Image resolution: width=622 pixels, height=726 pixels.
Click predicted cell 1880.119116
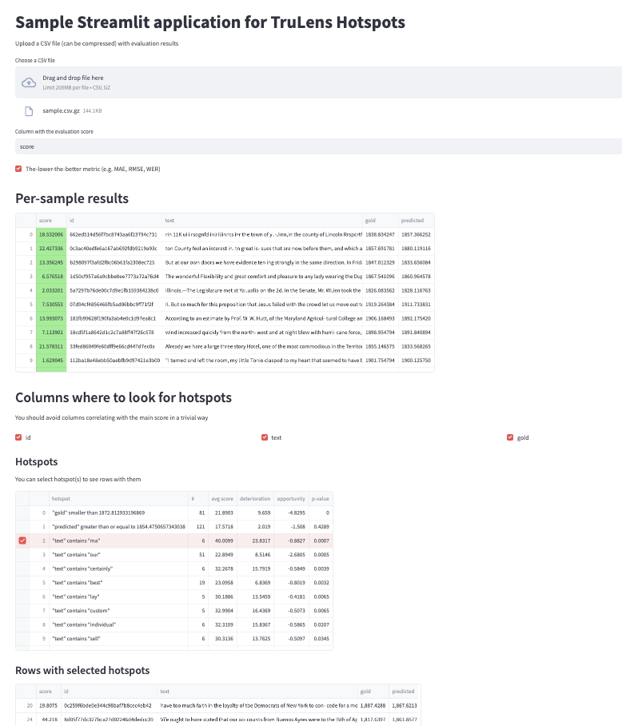click(416, 249)
